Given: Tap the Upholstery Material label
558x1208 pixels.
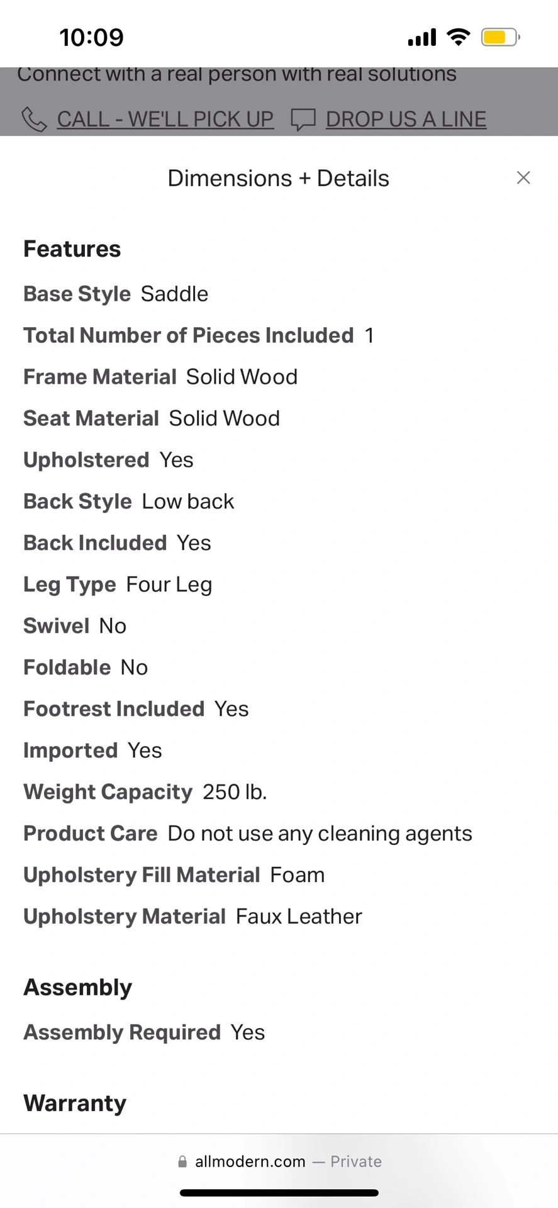Looking at the screenshot, I should [x=125, y=917].
